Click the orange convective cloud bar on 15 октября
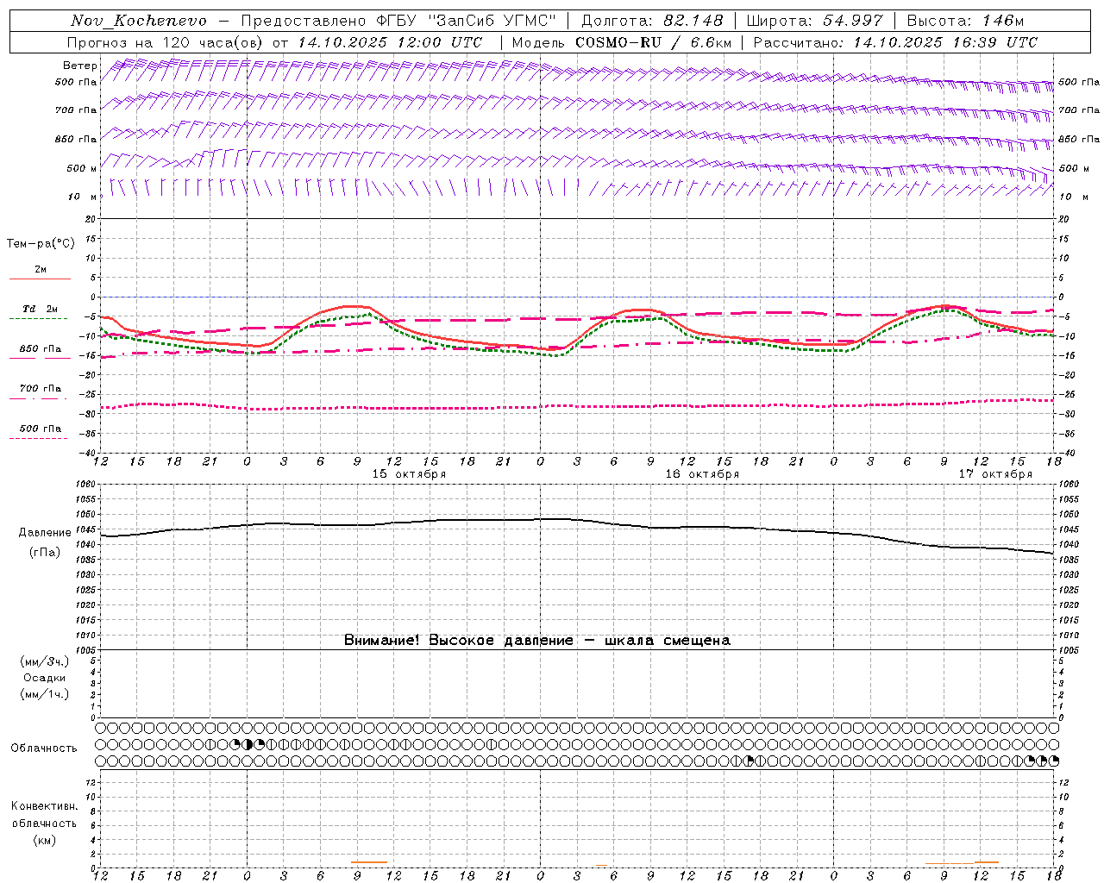Image resolution: width=1104 pixels, height=883 pixels. [369, 862]
